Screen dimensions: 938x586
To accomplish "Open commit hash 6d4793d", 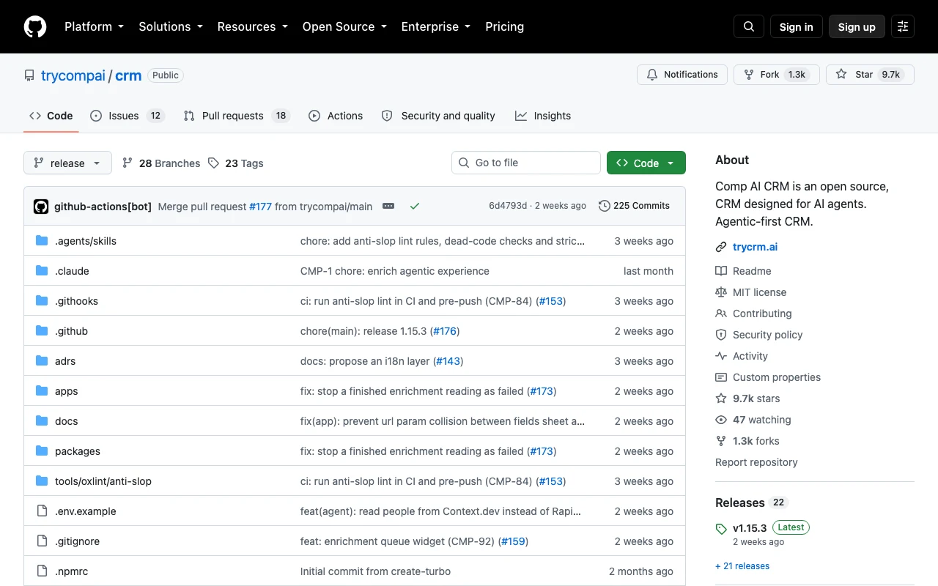I will click(508, 206).
